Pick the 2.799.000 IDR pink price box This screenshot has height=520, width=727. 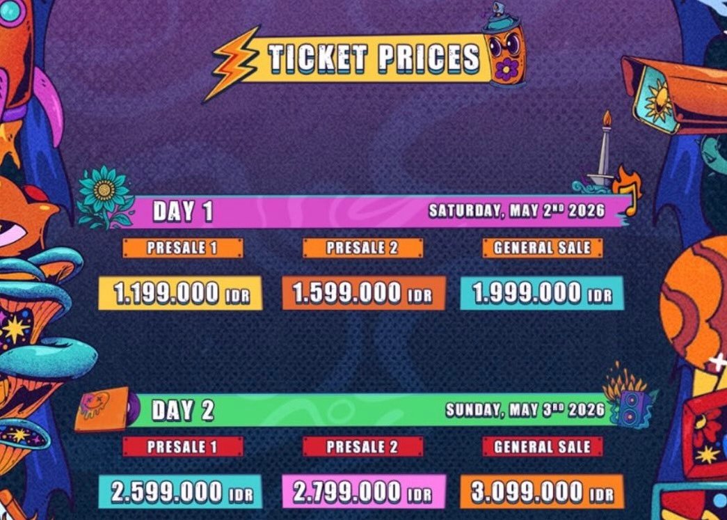click(x=364, y=491)
